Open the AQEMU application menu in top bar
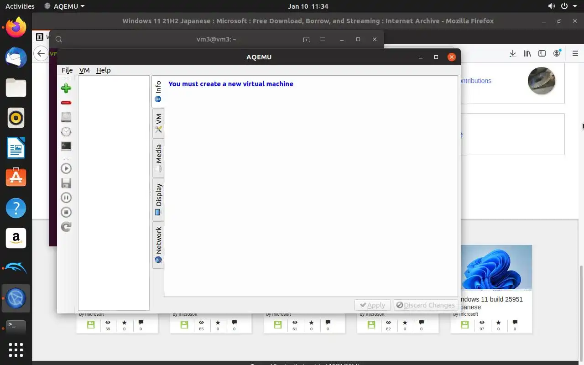 [65, 6]
